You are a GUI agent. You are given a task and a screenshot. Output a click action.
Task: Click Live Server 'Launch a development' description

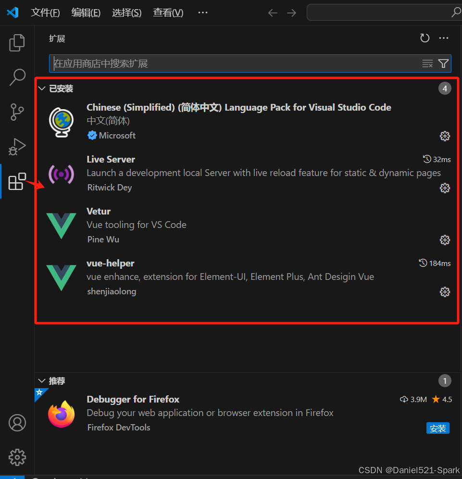[264, 173]
